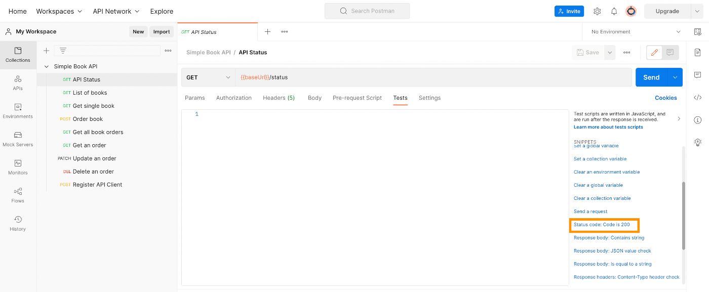
Task: Open tab bar three-dot options
Action: coord(285,31)
